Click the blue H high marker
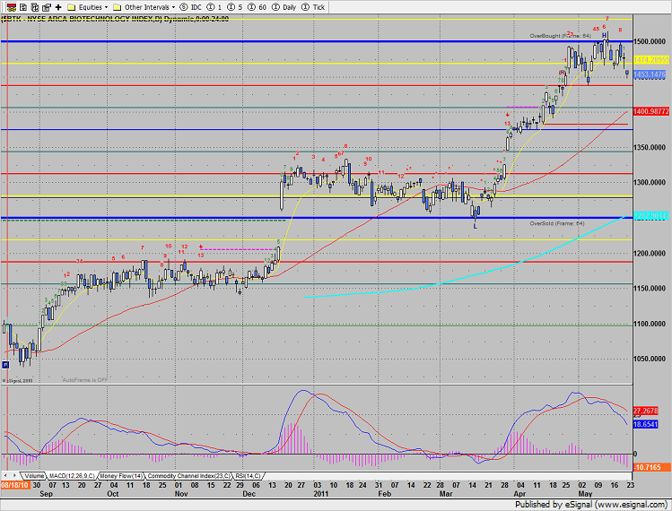 pyautogui.click(x=605, y=35)
